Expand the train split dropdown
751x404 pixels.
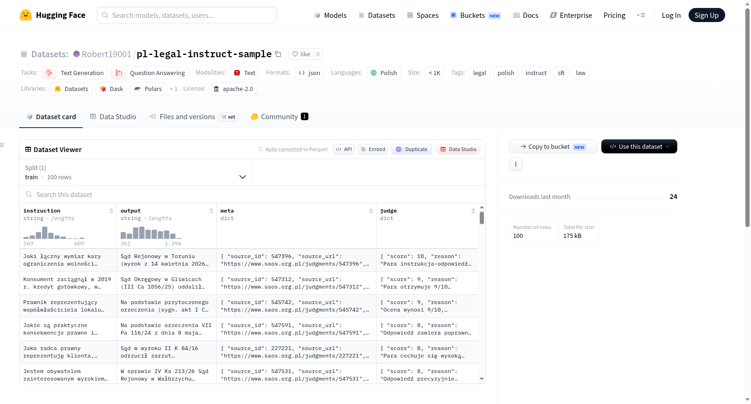pyautogui.click(x=136, y=172)
